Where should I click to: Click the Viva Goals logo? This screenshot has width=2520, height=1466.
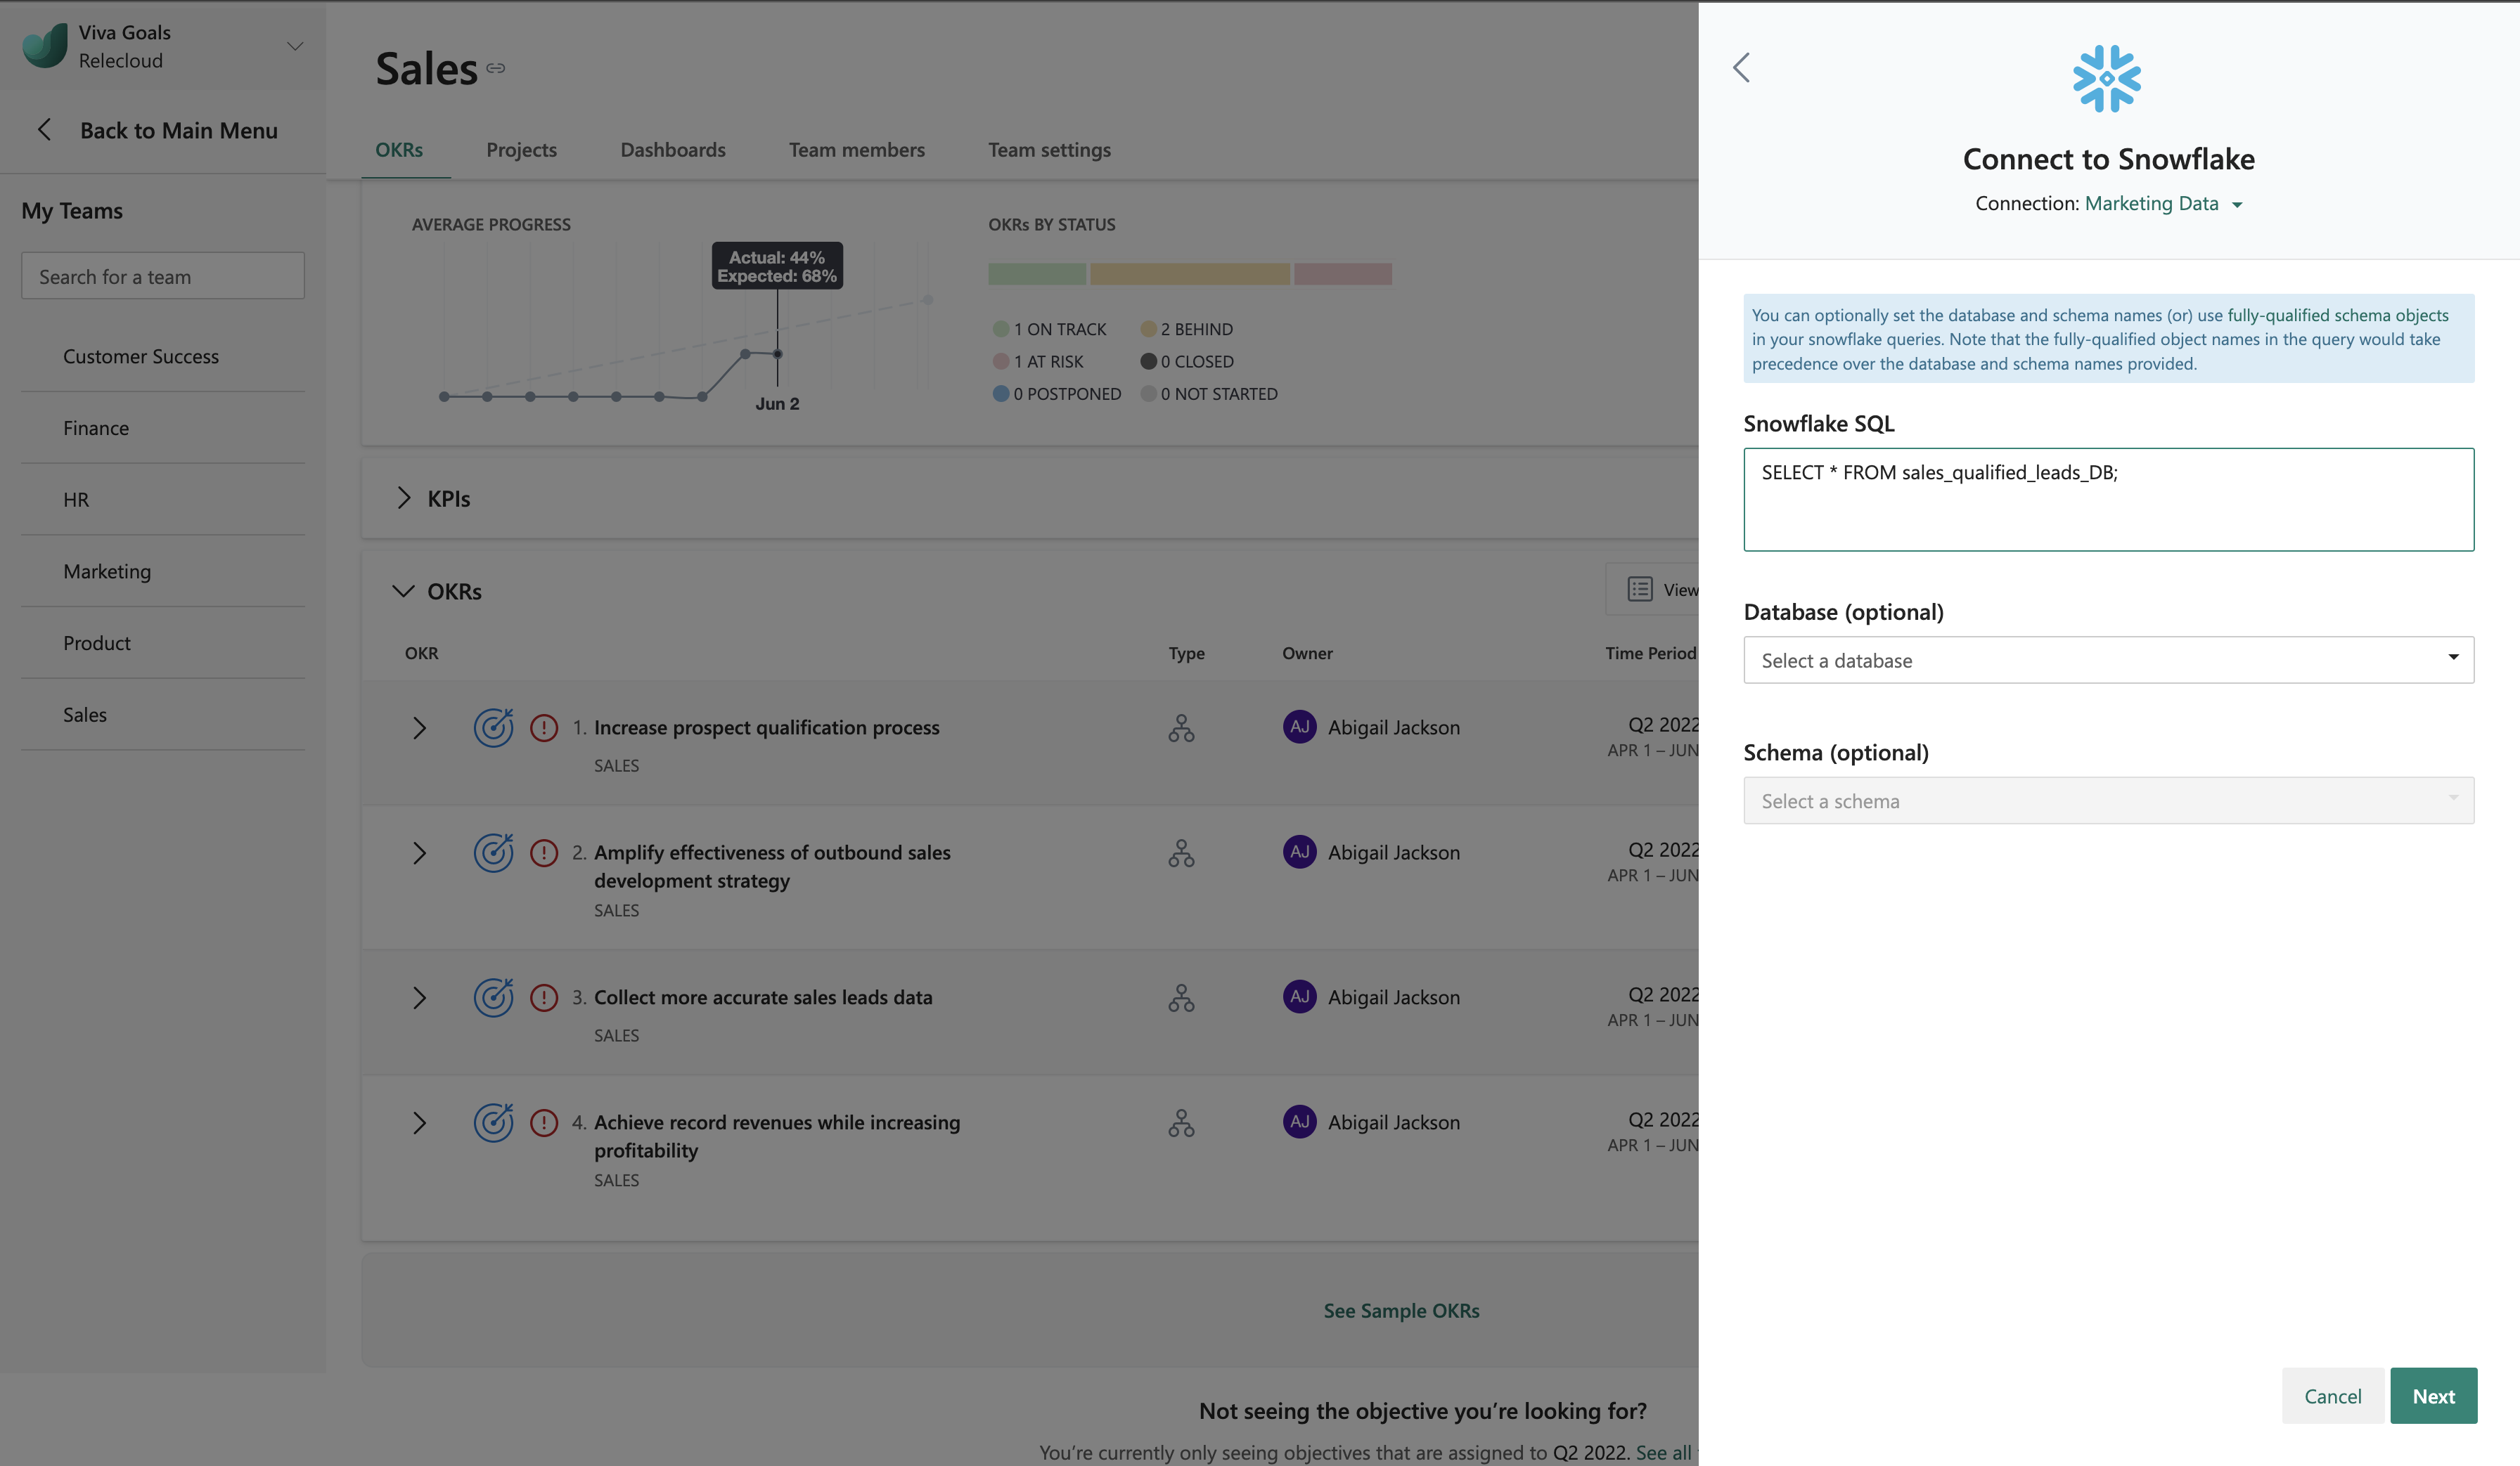point(45,46)
